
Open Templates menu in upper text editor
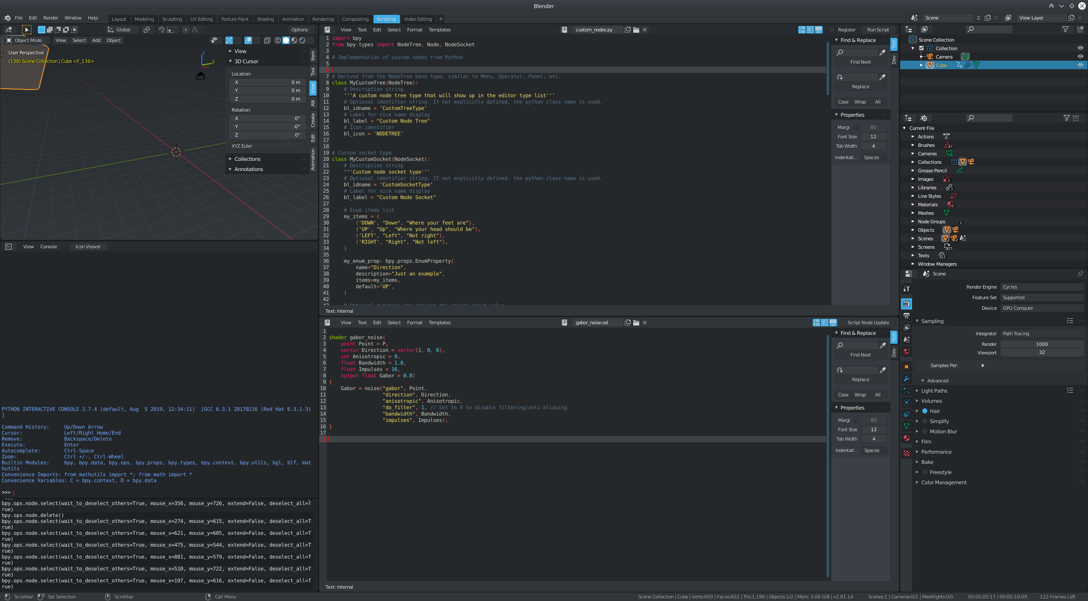(439, 30)
